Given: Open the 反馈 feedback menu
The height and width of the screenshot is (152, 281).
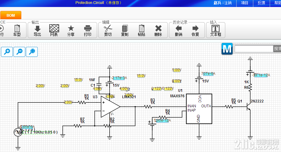Looking at the screenshot, I should point(261,3).
